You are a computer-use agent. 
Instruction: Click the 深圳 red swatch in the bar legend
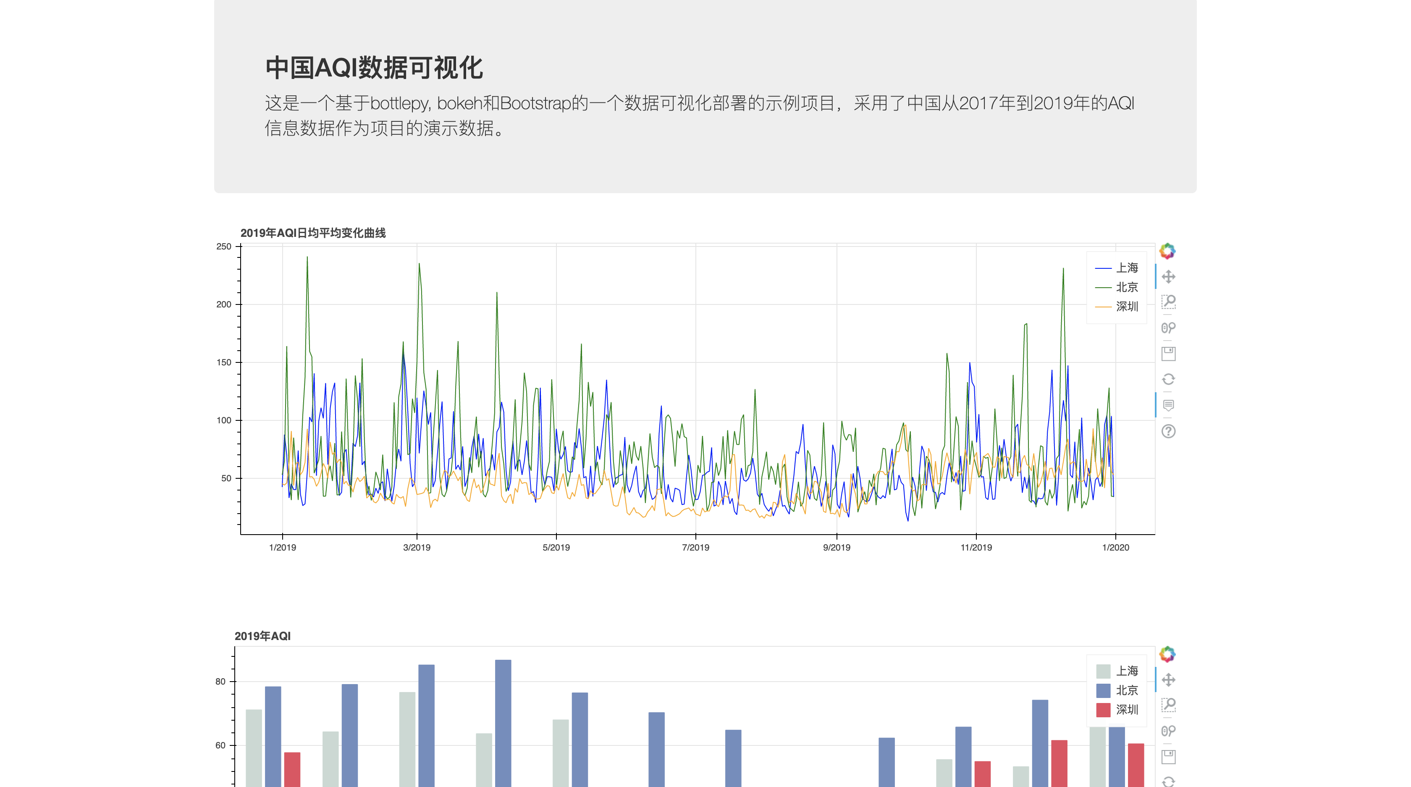click(x=1103, y=710)
